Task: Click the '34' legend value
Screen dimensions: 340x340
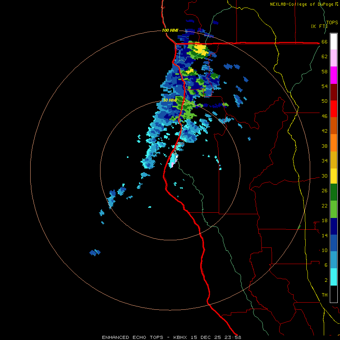Action: (325, 161)
